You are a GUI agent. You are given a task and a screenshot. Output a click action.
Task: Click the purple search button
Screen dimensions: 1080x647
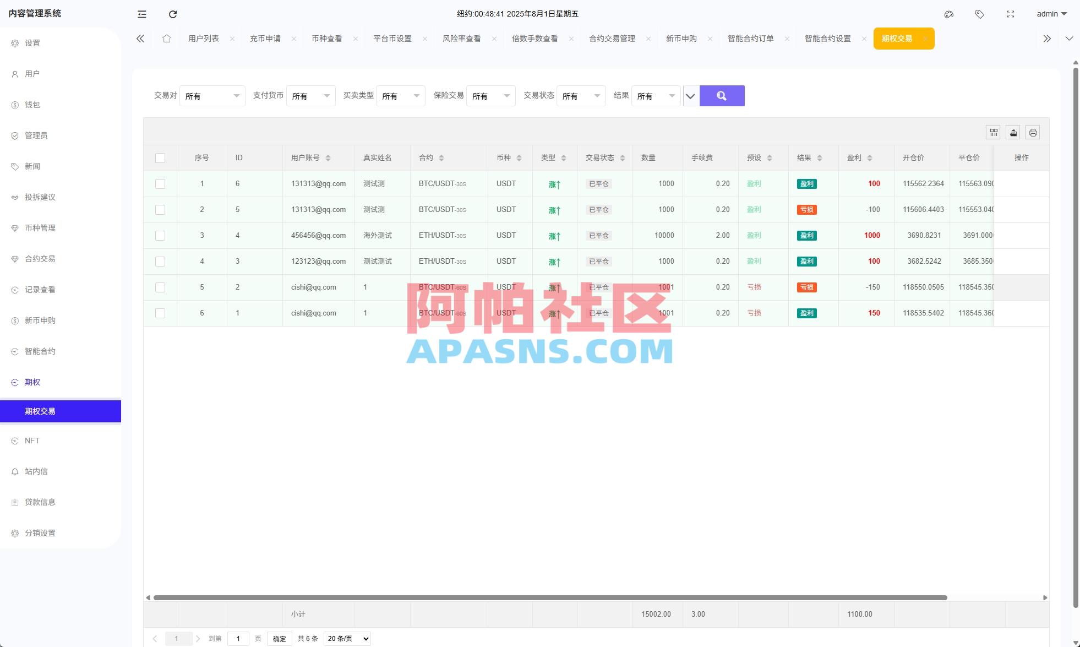point(722,96)
